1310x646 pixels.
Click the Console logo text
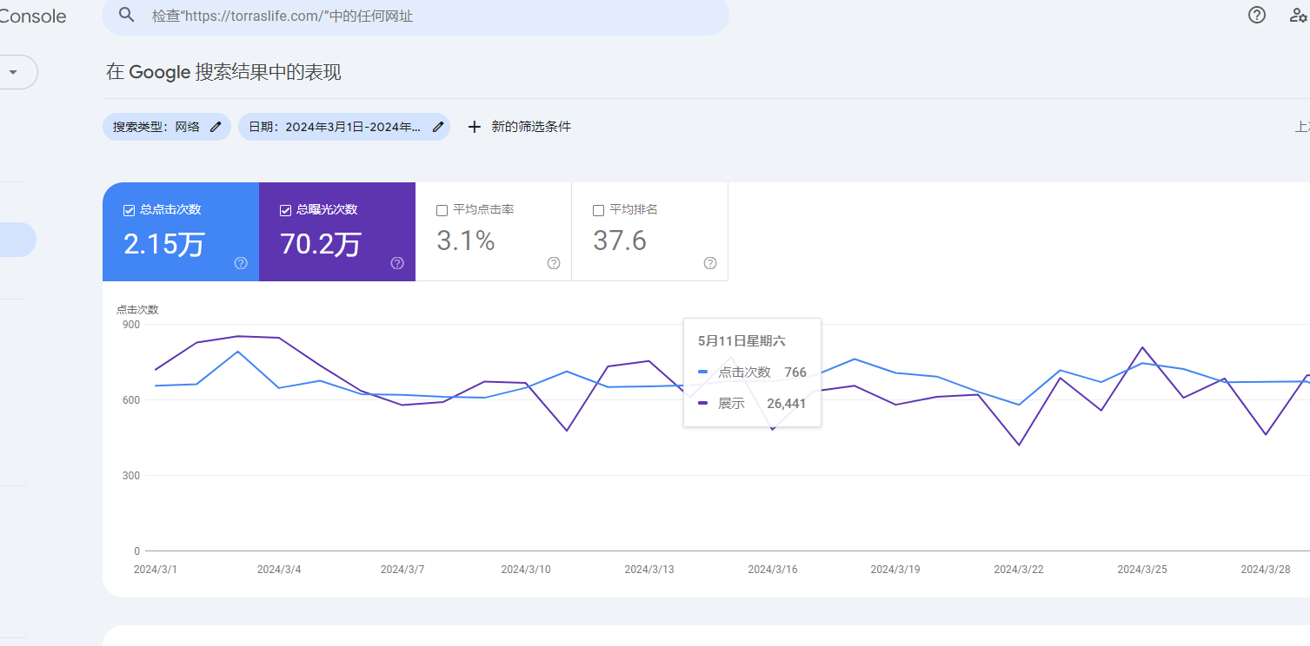pos(33,16)
